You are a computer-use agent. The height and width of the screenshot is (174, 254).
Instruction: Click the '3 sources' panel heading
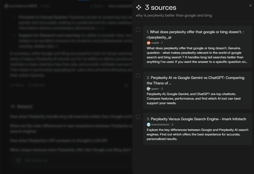(161, 7)
